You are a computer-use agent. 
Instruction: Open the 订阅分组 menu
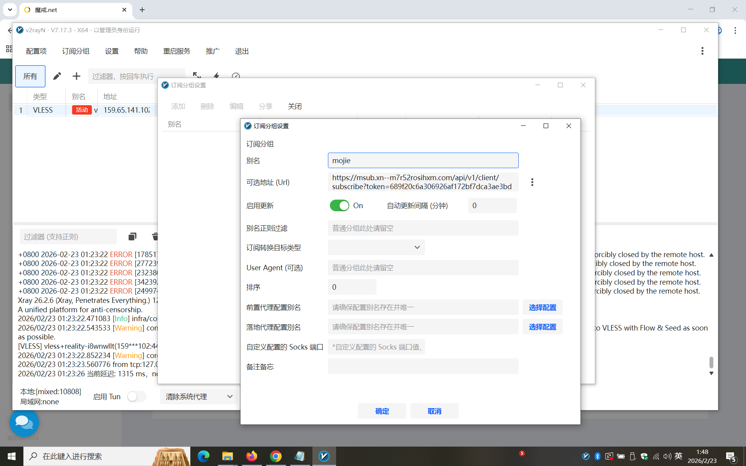[76, 51]
